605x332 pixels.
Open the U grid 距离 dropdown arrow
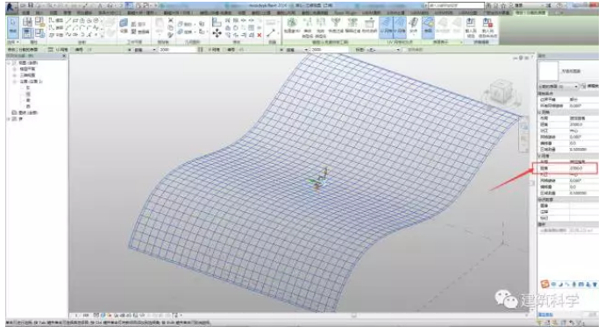pyautogui.click(x=154, y=50)
